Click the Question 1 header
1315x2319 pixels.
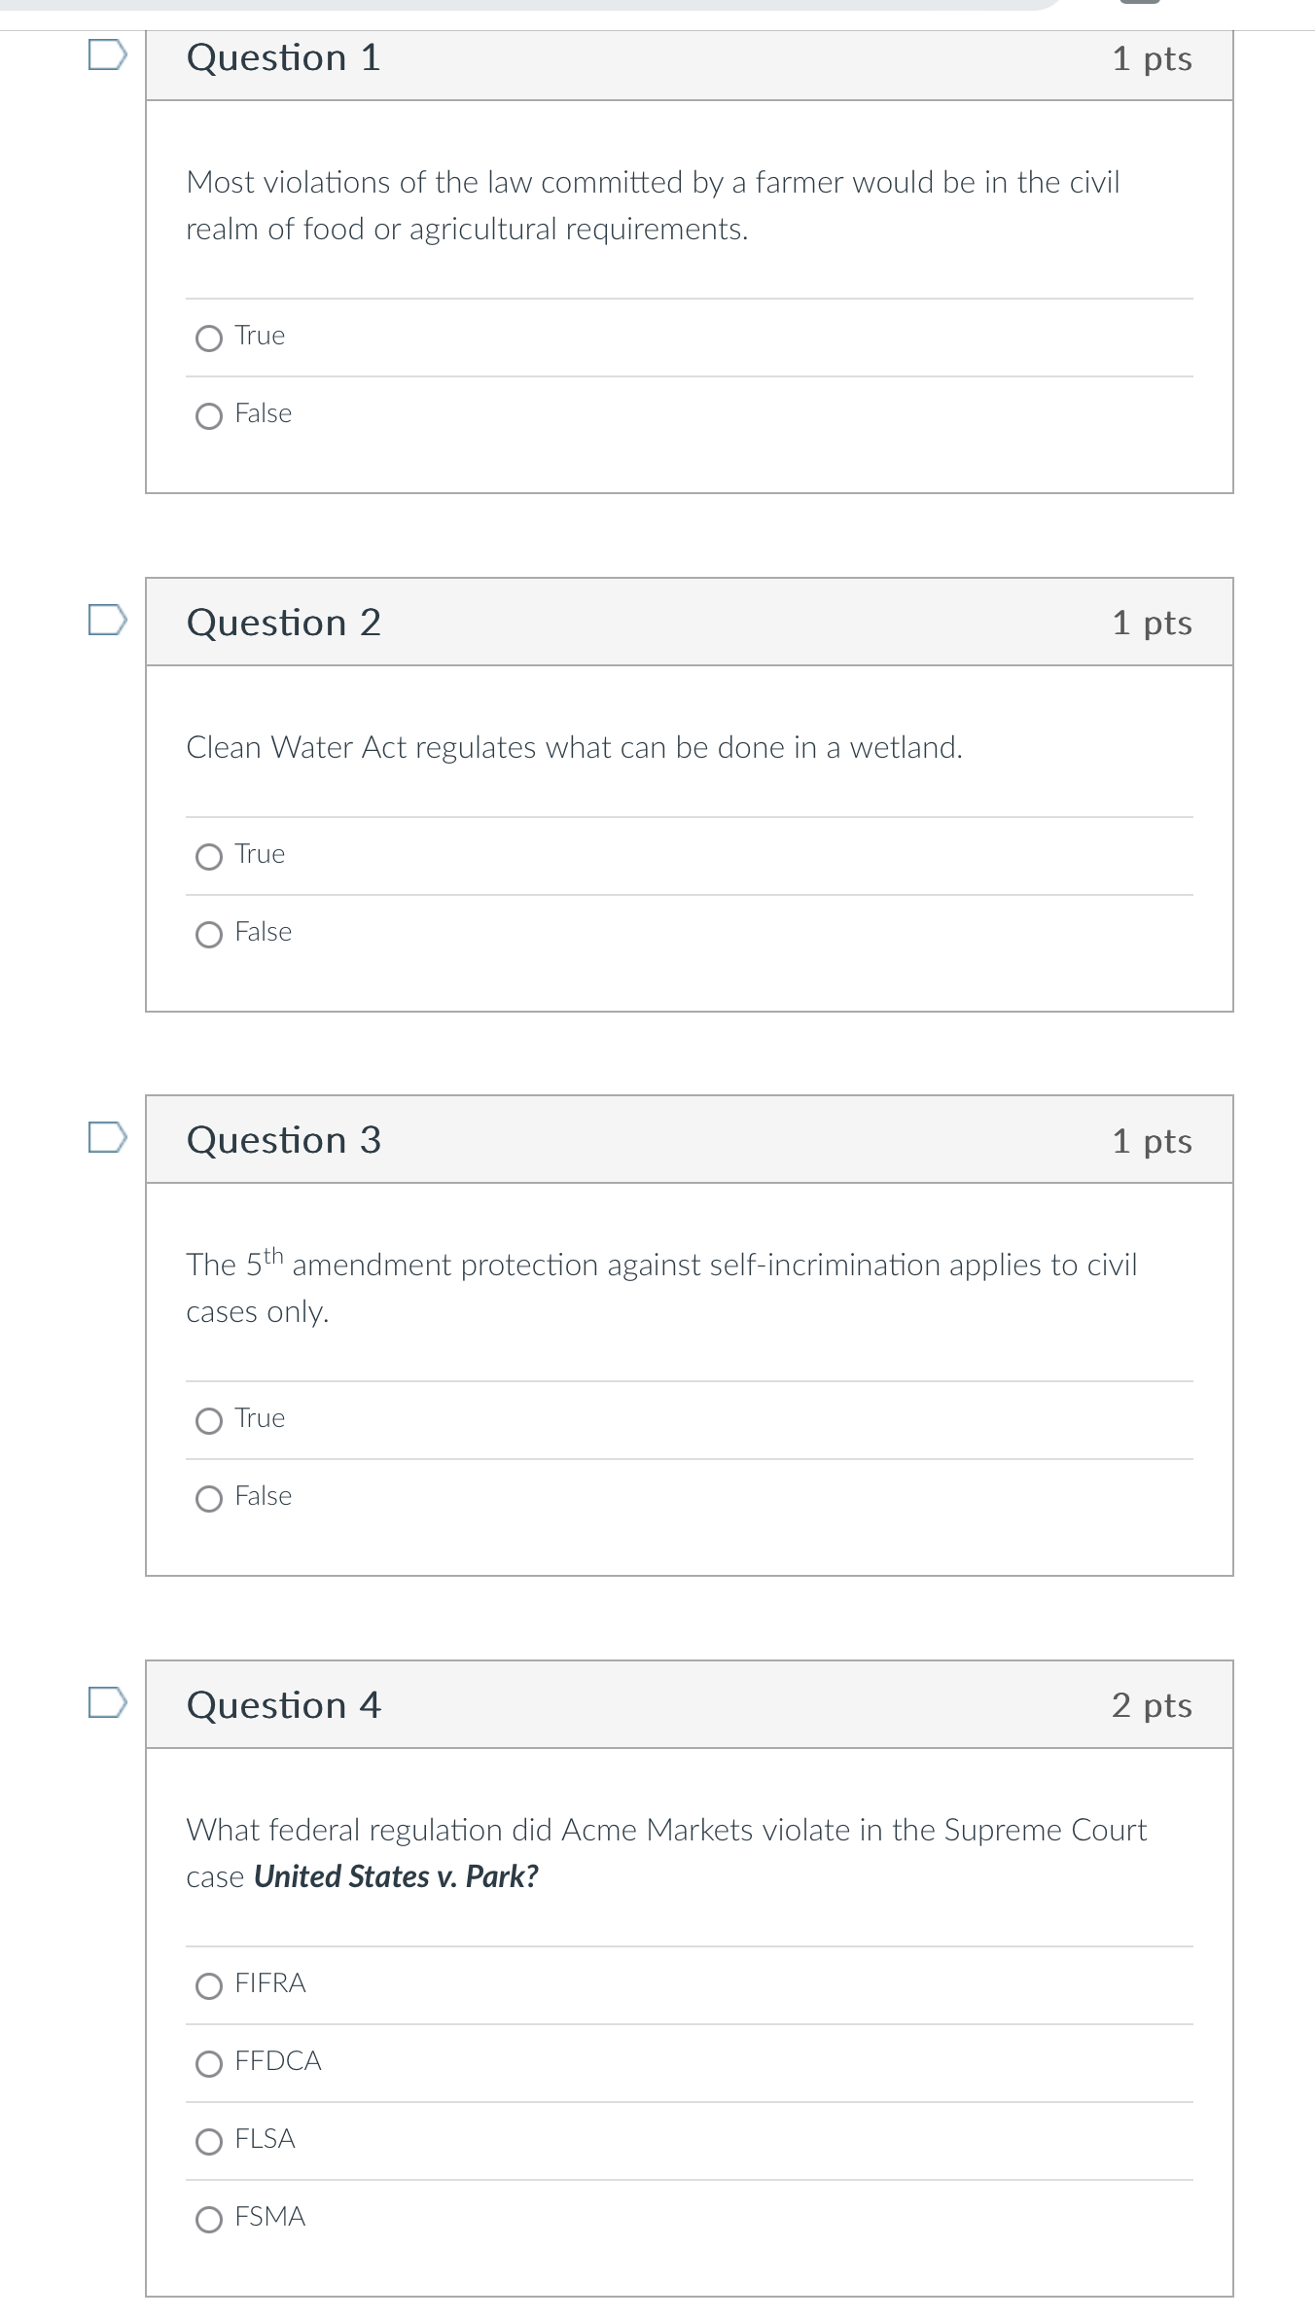[x=283, y=57]
